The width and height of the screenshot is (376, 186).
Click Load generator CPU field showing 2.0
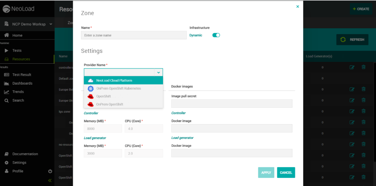point(144,153)
